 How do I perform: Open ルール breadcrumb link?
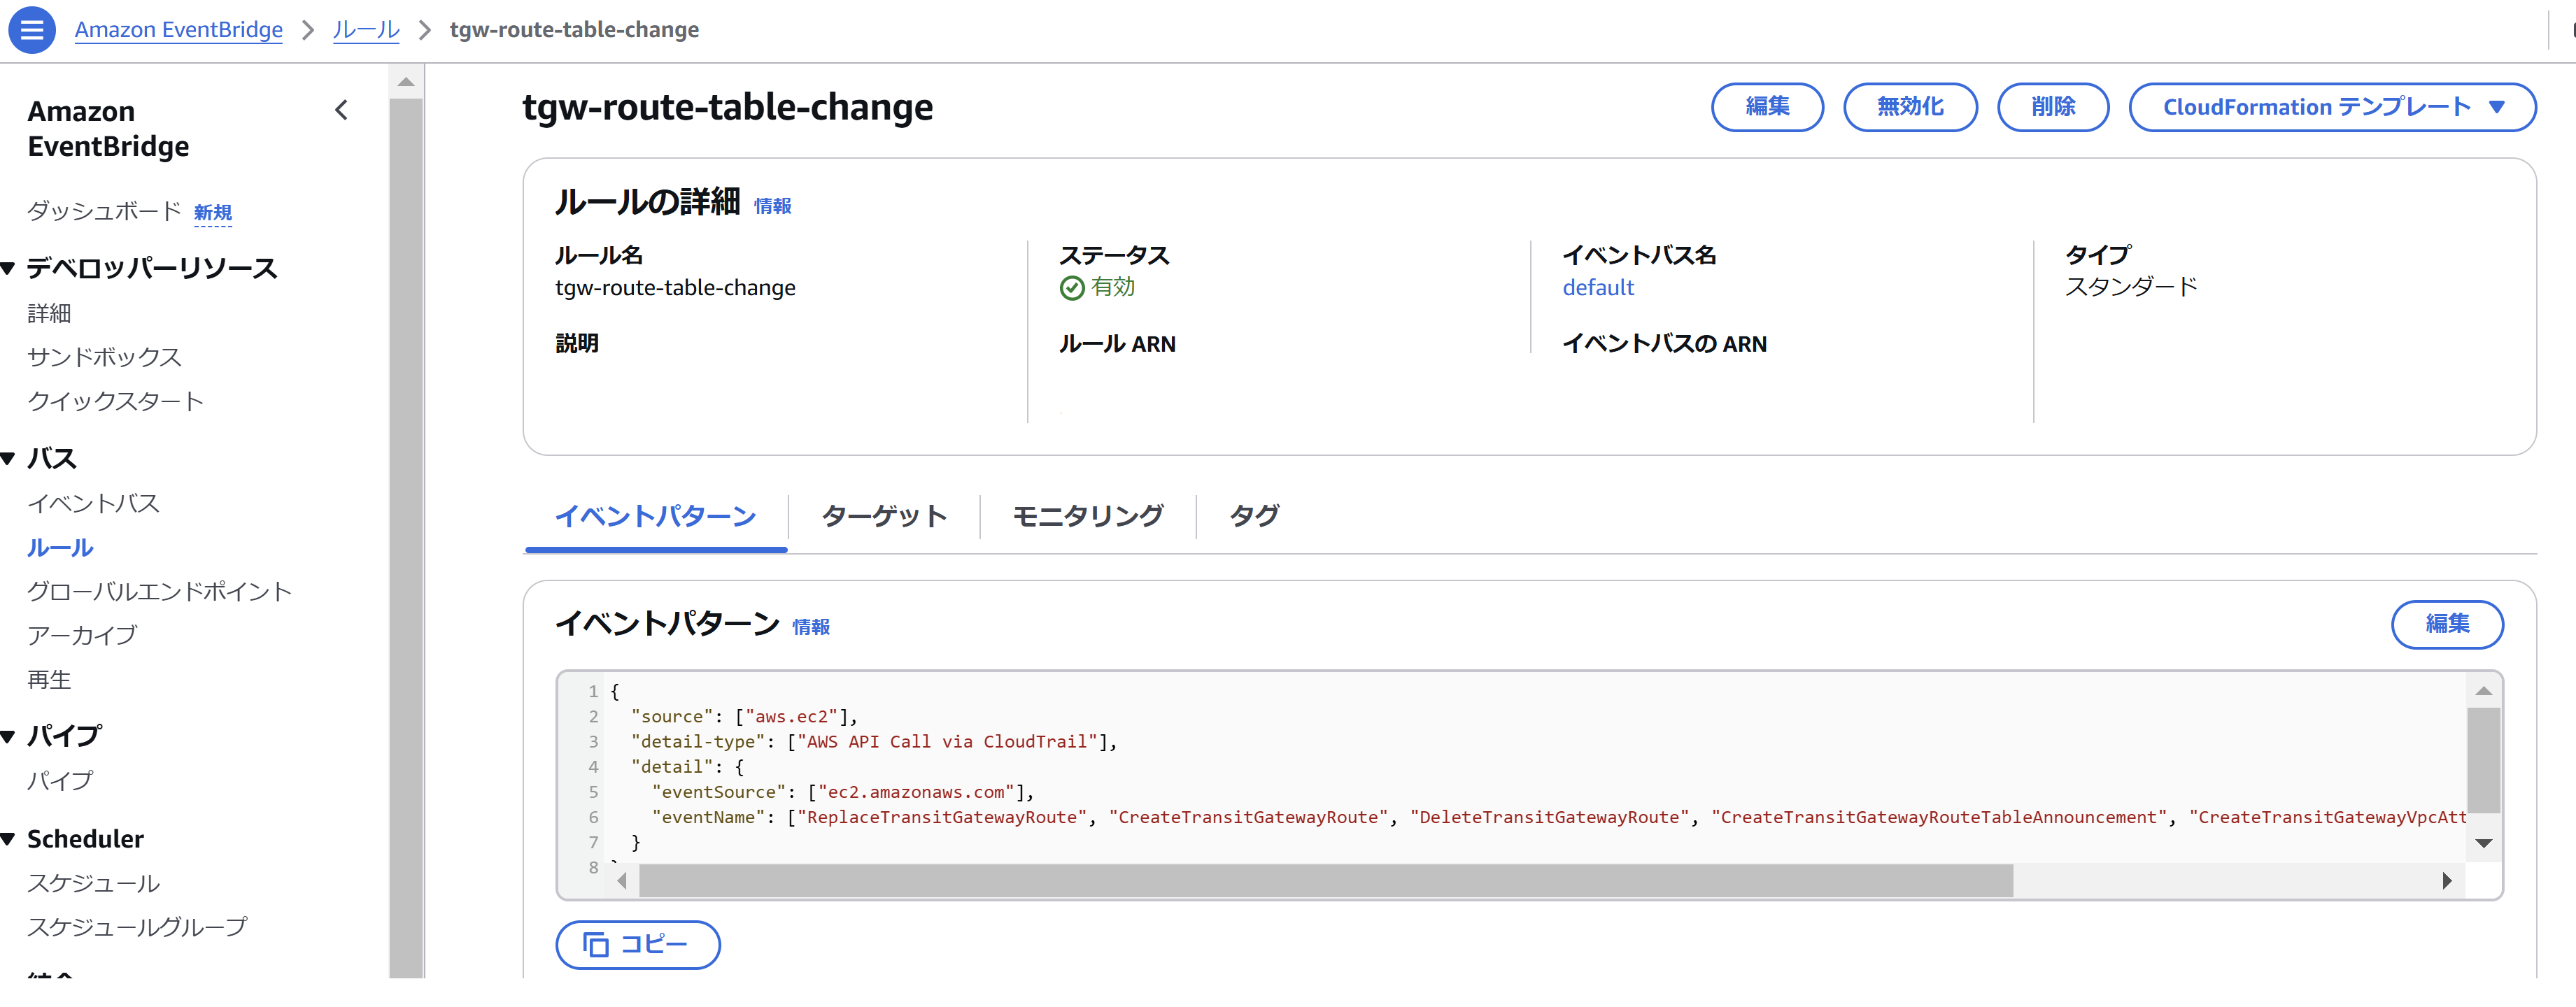pyautogui.click(x=365, y=30)
